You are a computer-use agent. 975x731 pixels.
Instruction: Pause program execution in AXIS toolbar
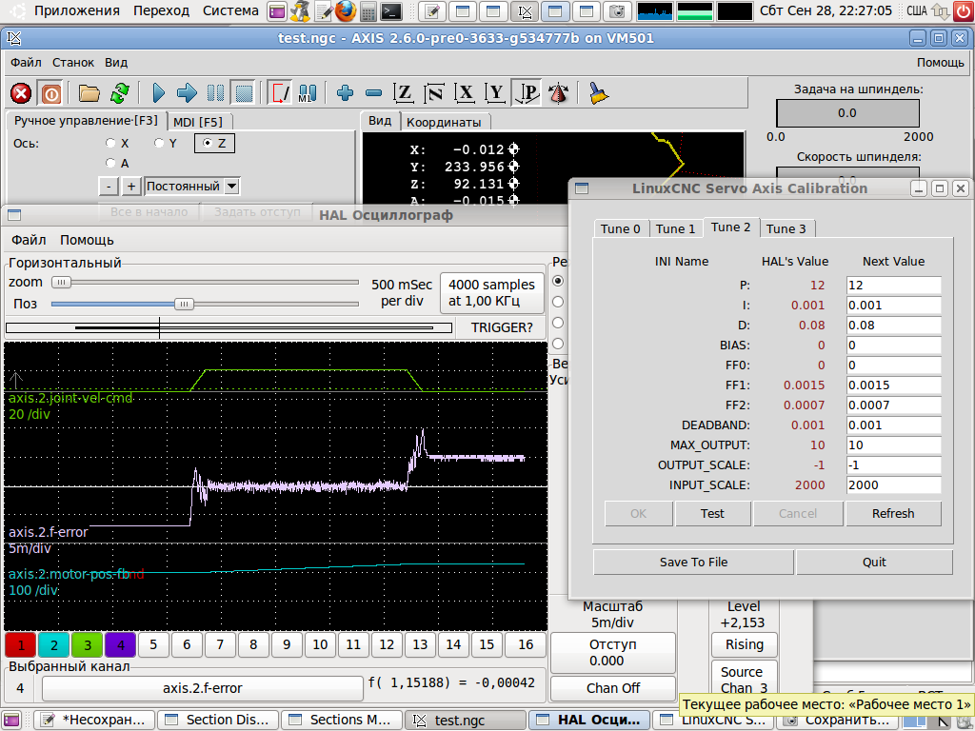(x=216, y=93)
